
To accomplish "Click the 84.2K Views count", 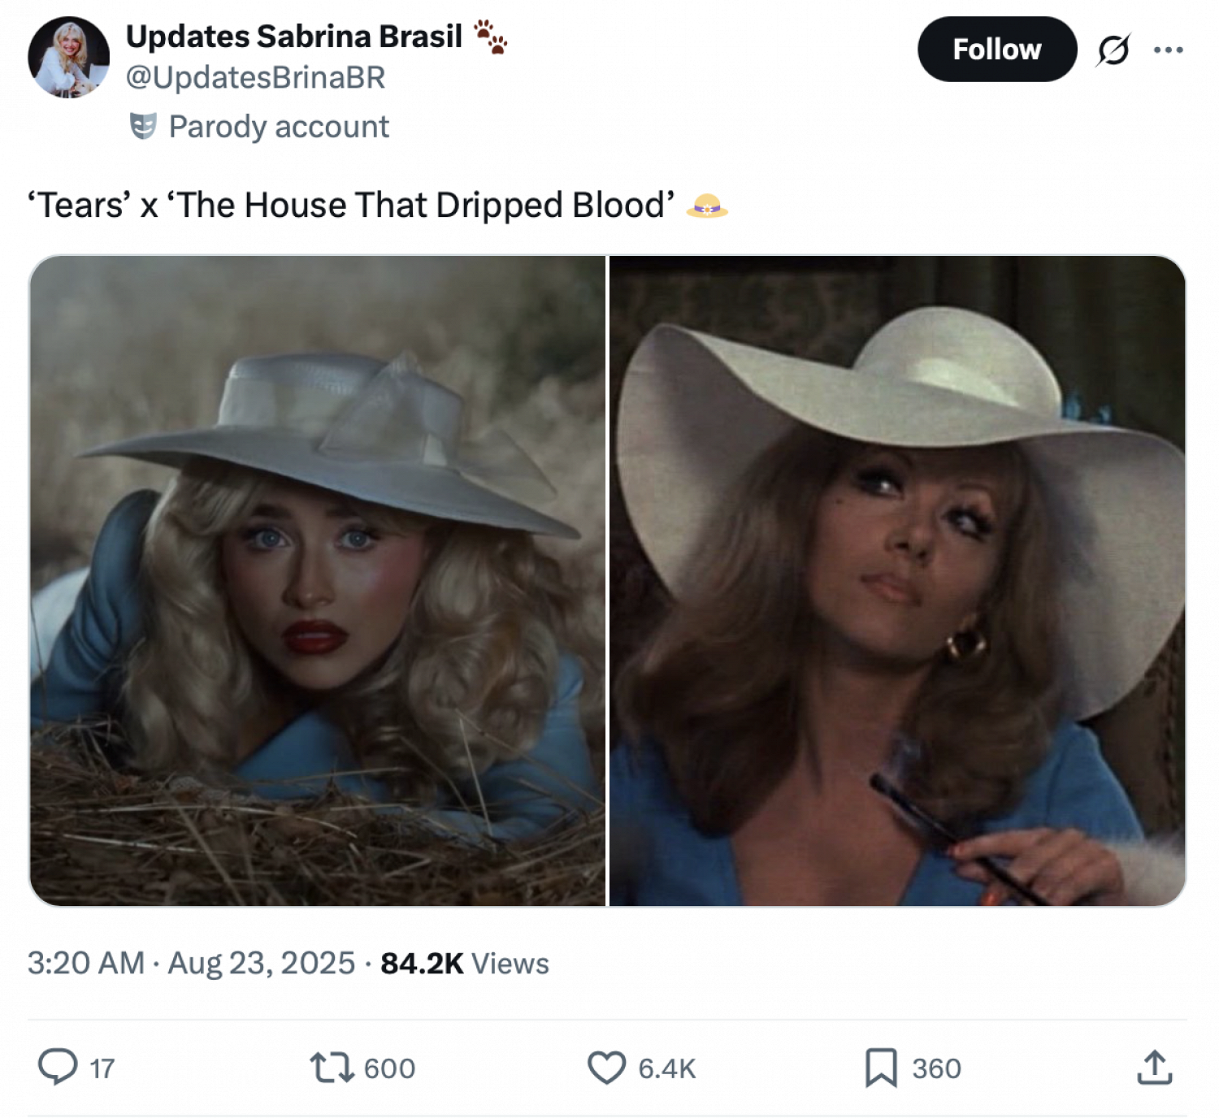I will coord(465,963).
